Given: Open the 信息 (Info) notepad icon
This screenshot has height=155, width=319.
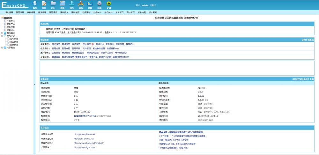Looking at the screenshot, I should pos(44,4).
